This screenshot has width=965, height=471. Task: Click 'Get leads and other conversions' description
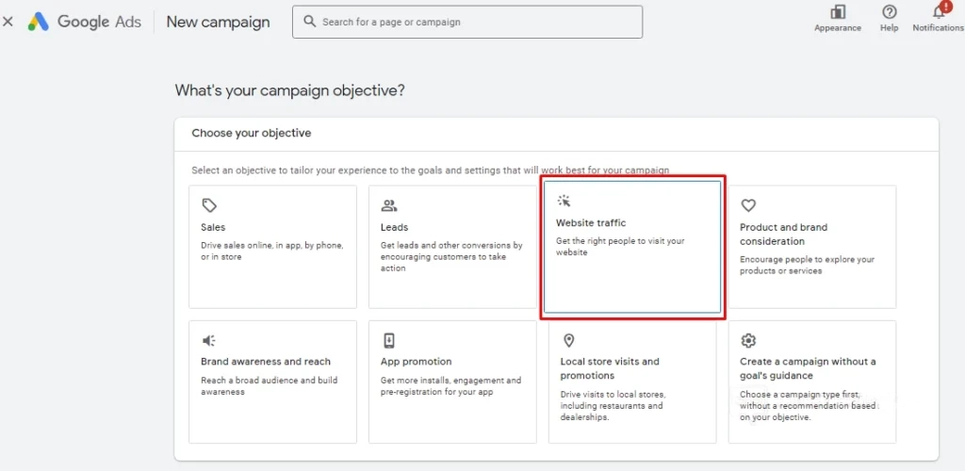(x=451, y=256)
